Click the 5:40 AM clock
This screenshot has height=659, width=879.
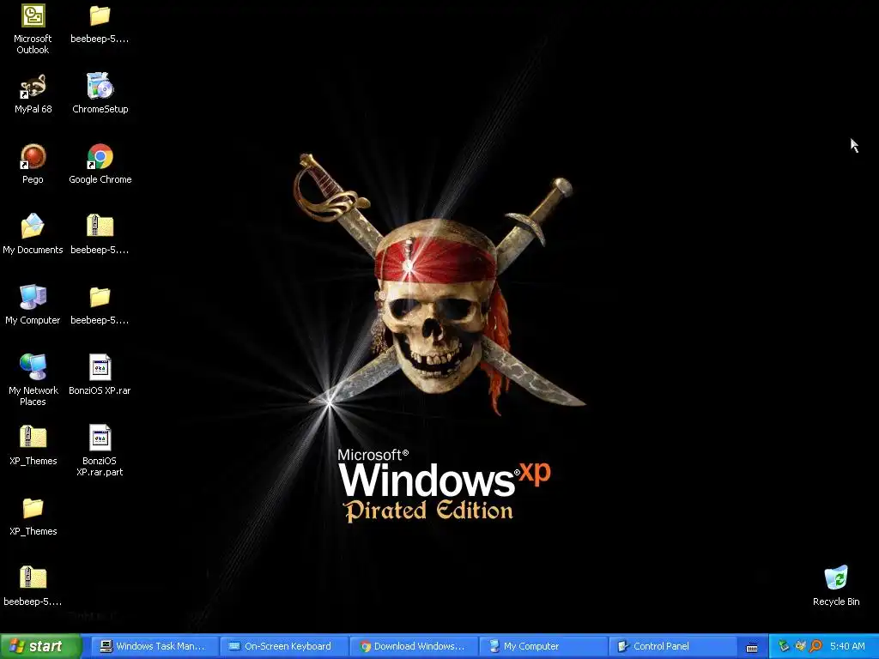(x=847, y=646)
